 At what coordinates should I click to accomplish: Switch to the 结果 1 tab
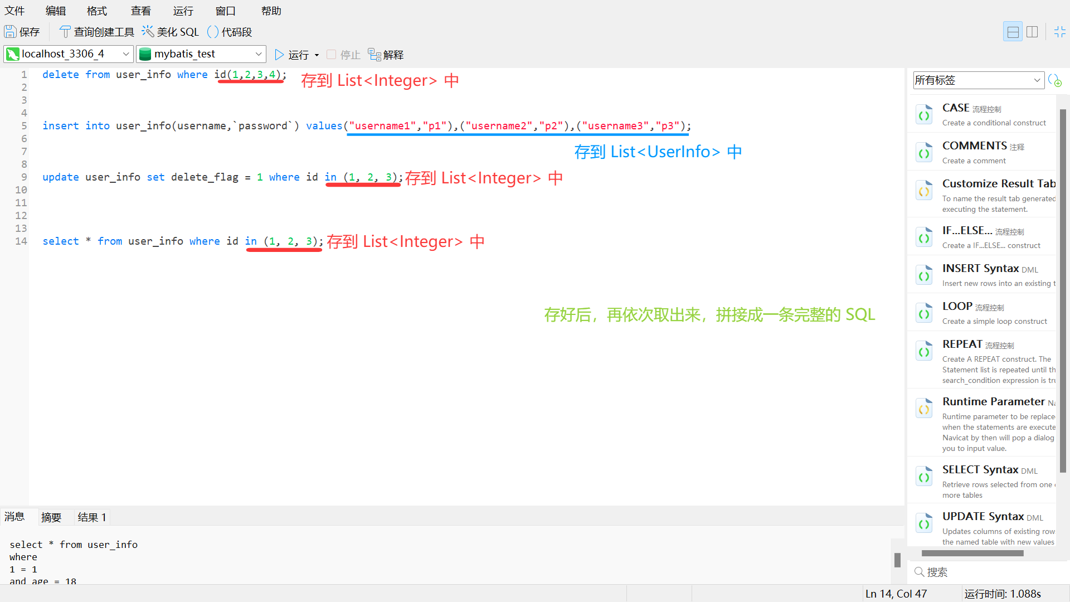pos(92,517)
